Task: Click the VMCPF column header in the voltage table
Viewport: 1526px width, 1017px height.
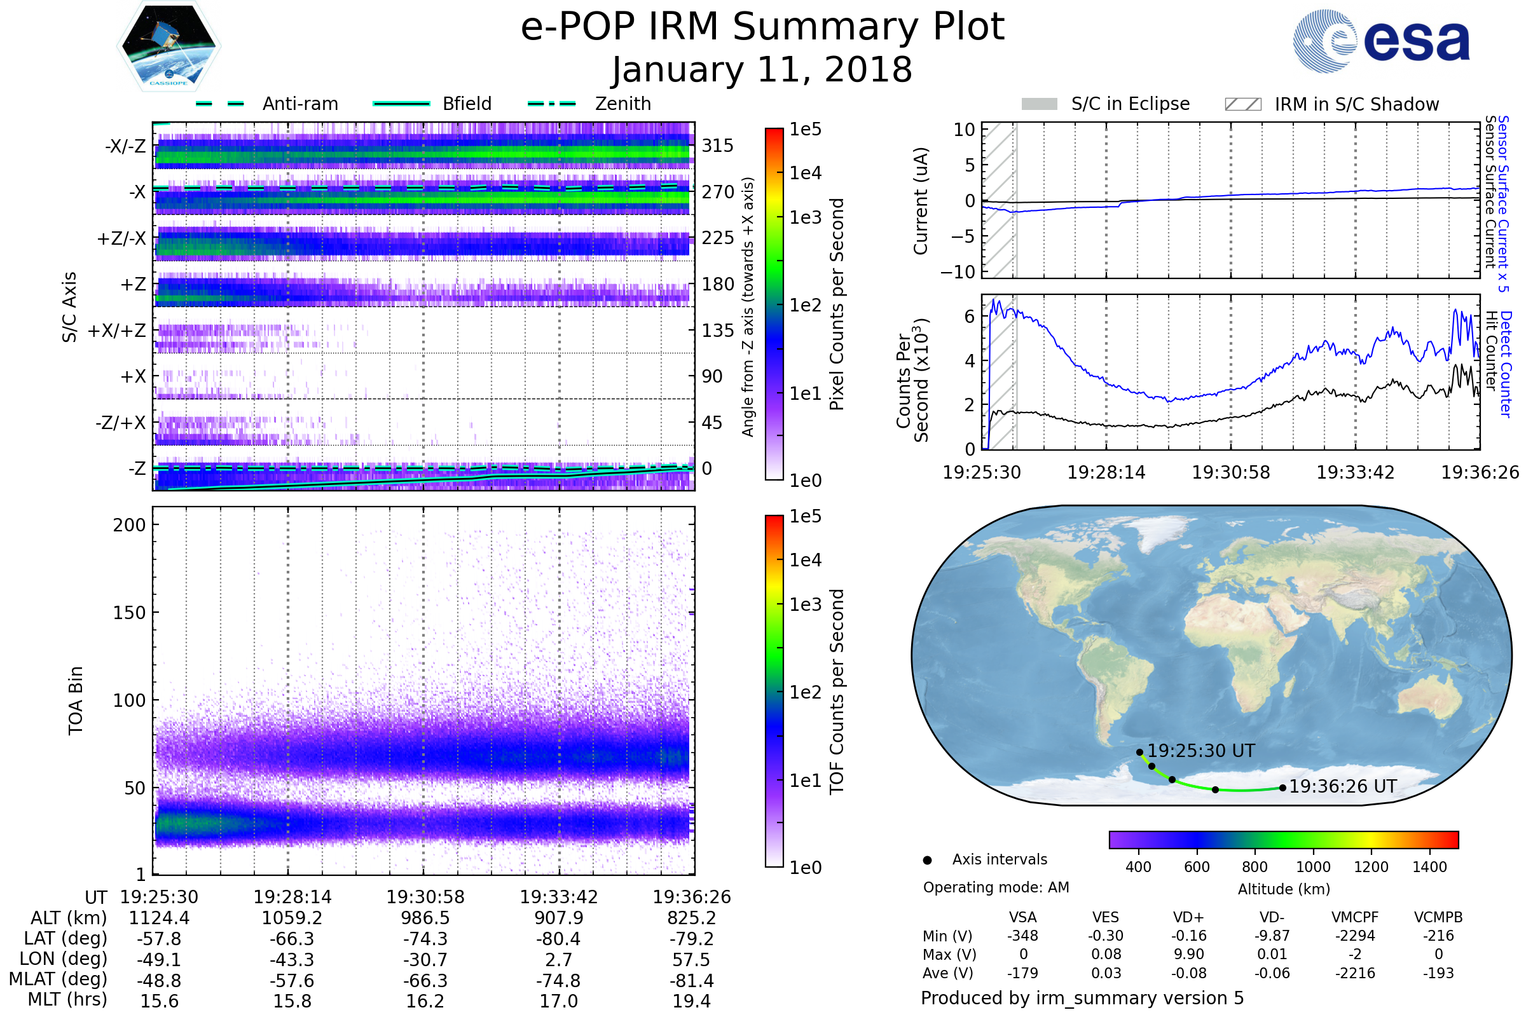Action: pos(1355,917)
